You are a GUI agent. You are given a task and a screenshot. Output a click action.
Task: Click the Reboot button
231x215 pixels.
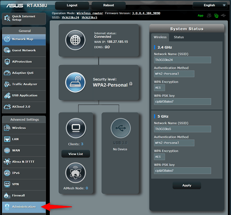tap(109, 5)
